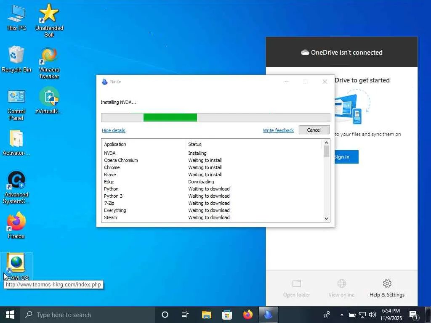The image size is (431, 323).
Task: Select Winaero Tweaker desktop shortcut
Action: pos(49,63)
